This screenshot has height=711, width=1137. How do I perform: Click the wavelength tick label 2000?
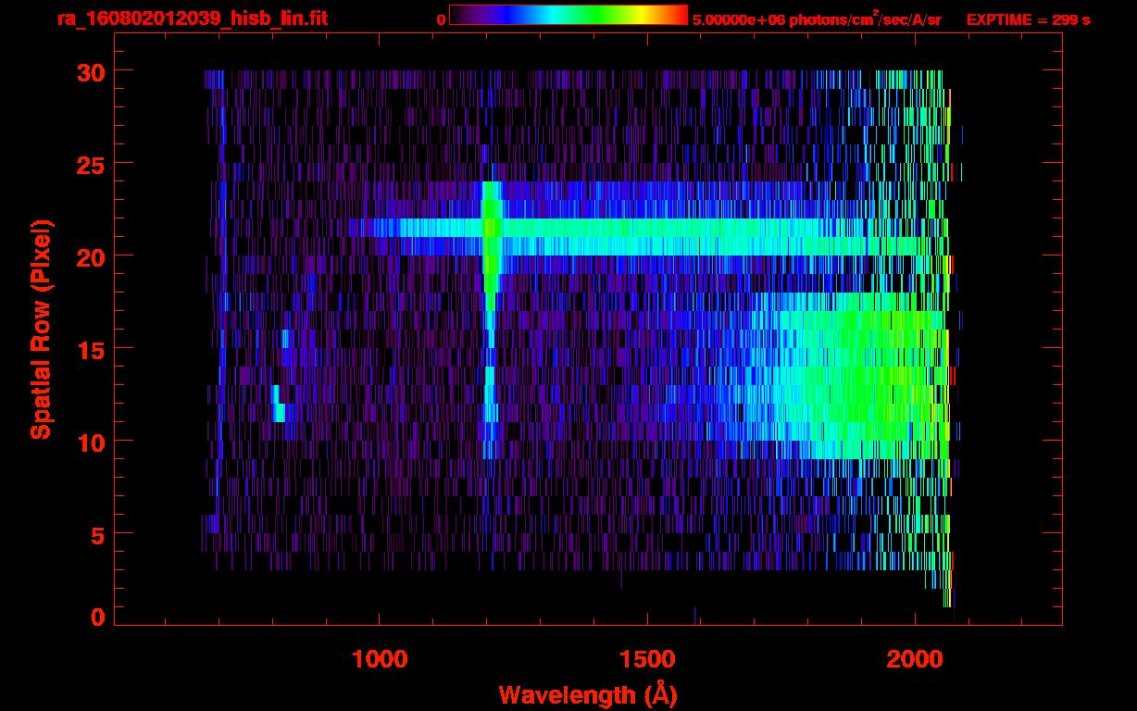click(914, 658)
